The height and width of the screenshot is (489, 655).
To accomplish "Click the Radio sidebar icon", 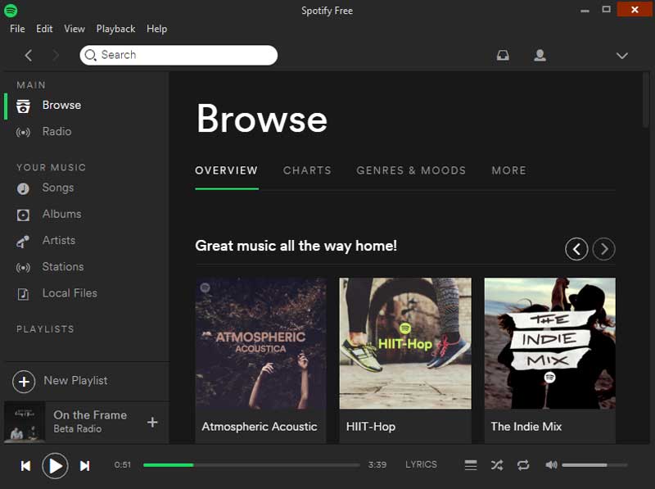I will point(23,133).
